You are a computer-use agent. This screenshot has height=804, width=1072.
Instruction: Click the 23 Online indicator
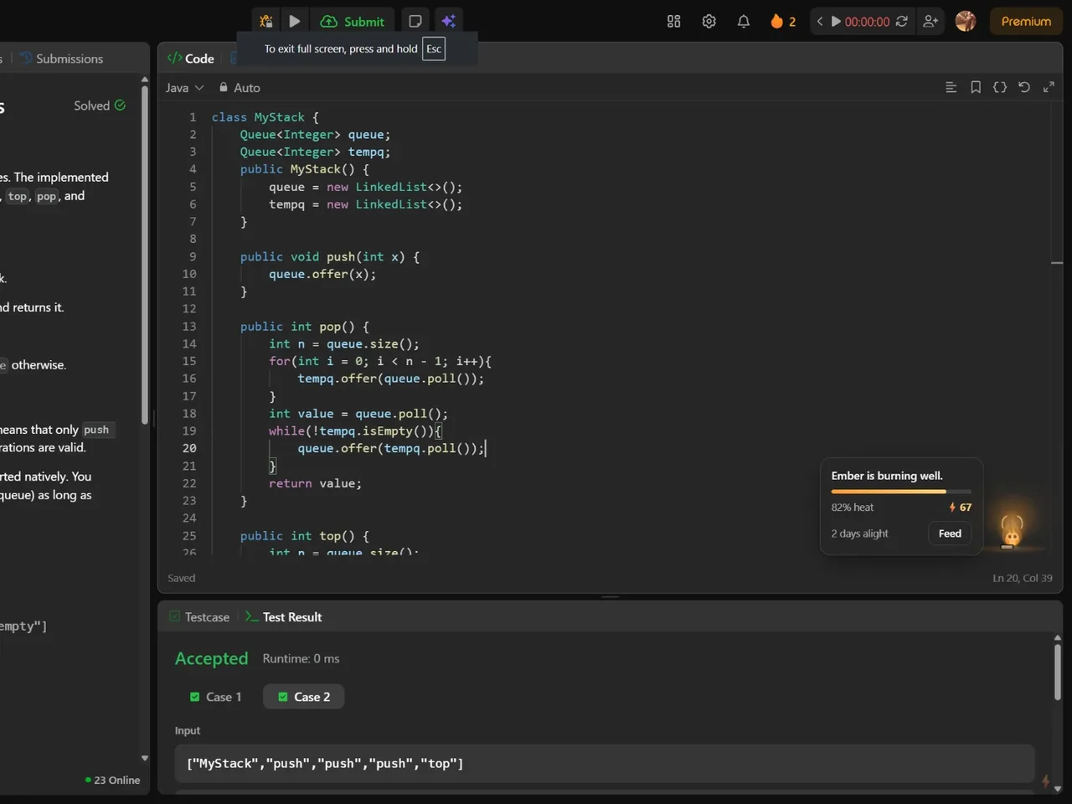(112, 780)
